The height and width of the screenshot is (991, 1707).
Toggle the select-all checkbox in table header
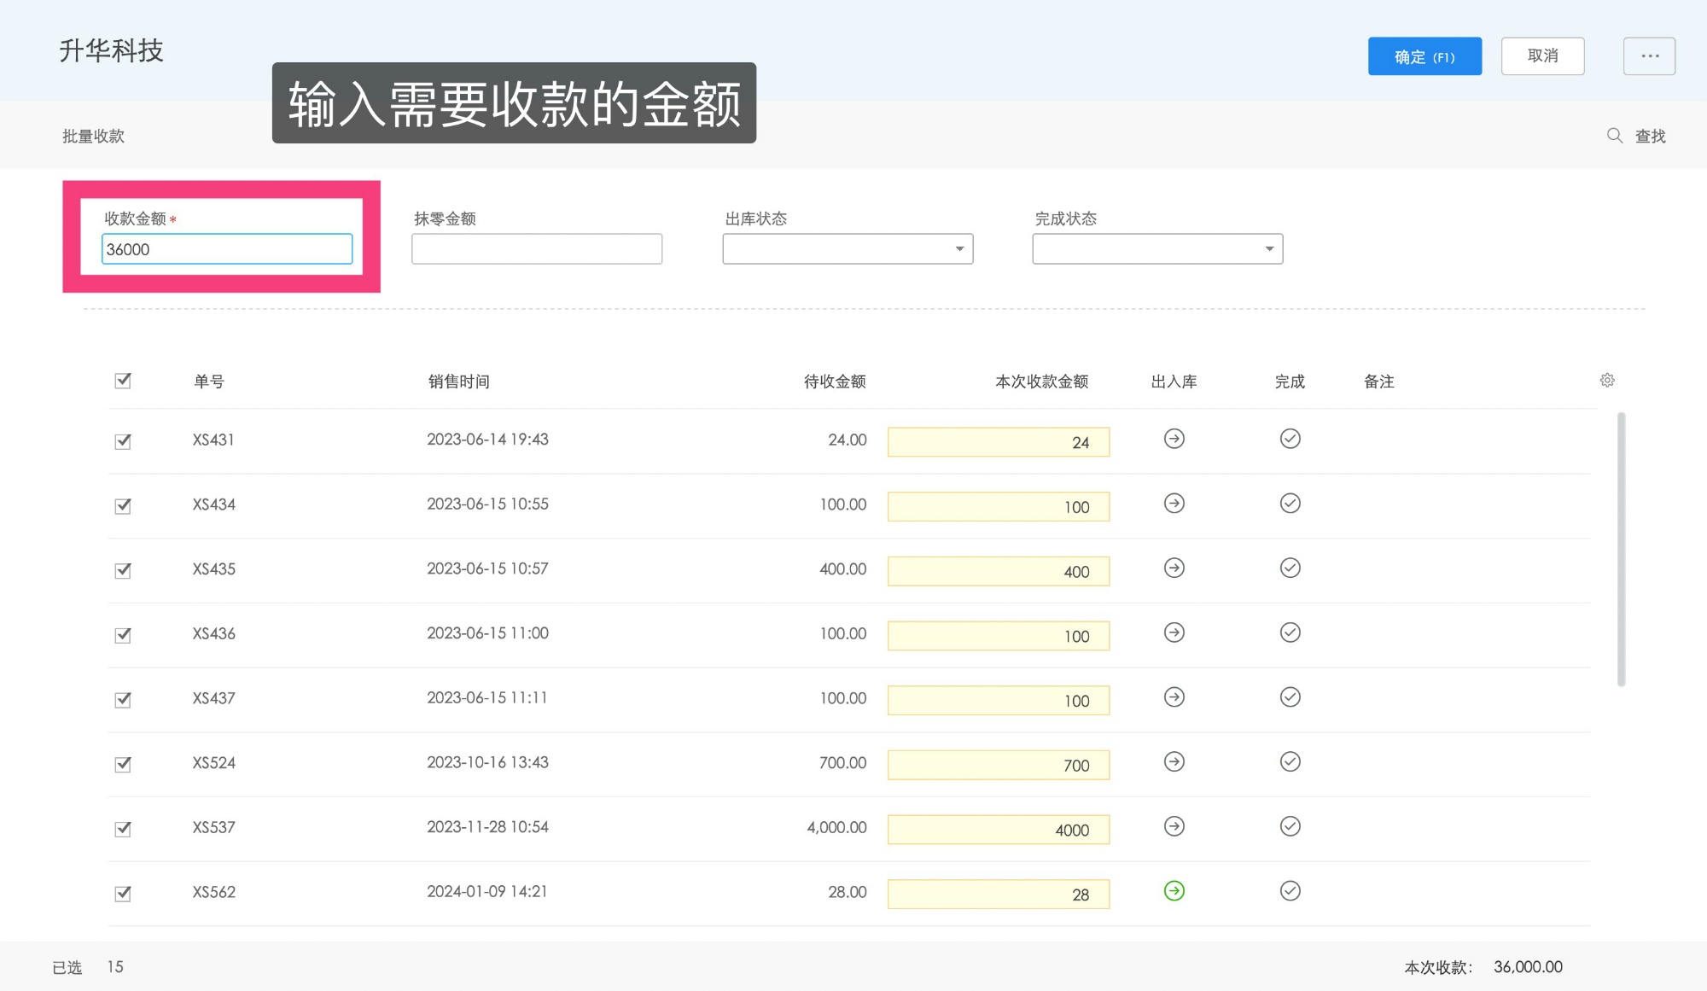coord(123,381)
